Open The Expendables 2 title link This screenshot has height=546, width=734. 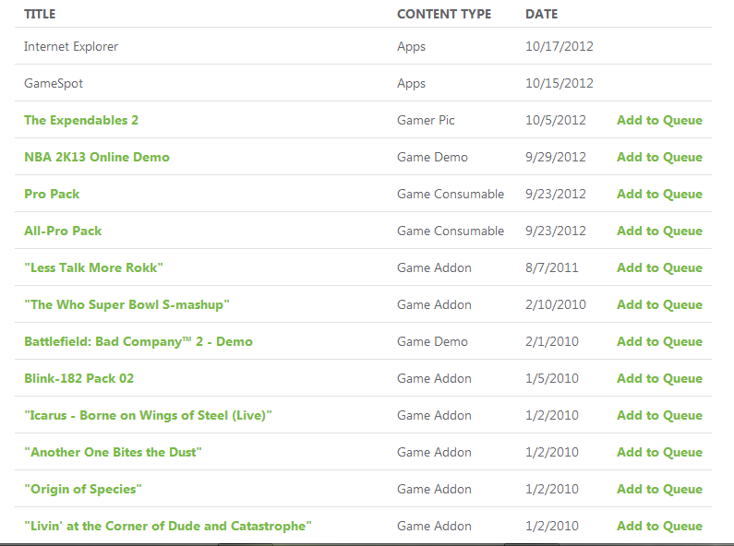pyautogui.click(x=81, y=120)
